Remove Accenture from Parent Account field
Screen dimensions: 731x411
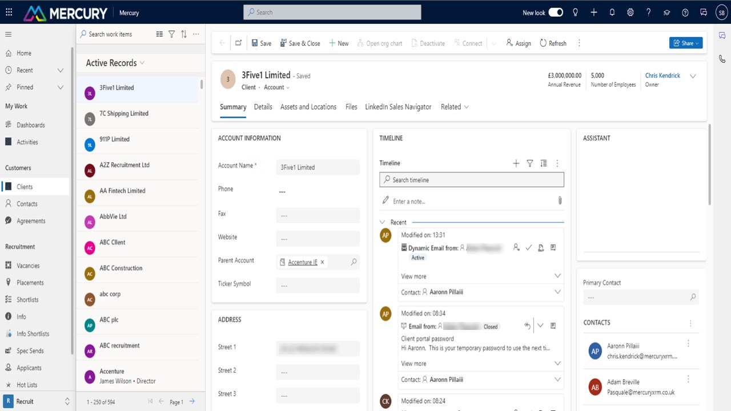(x=322, y=262)
